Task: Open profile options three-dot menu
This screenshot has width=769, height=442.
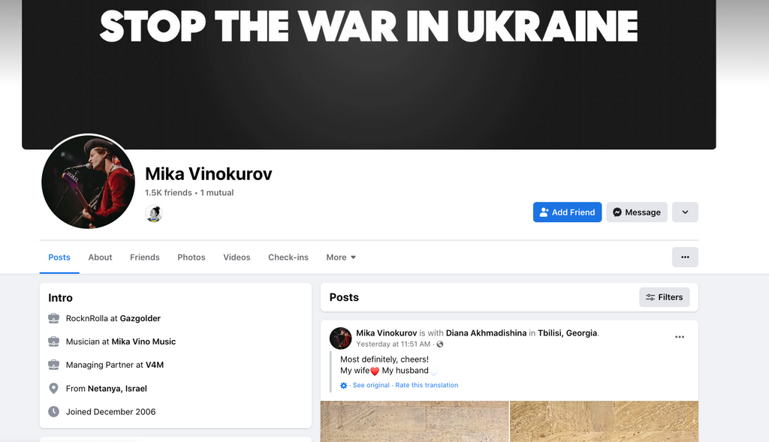Action: 685,257
